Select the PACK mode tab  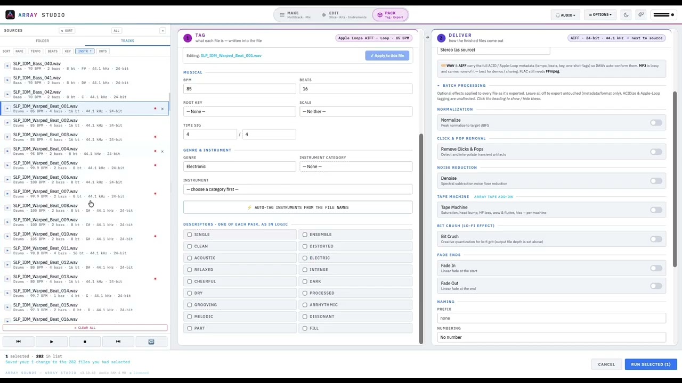(390, 15)
